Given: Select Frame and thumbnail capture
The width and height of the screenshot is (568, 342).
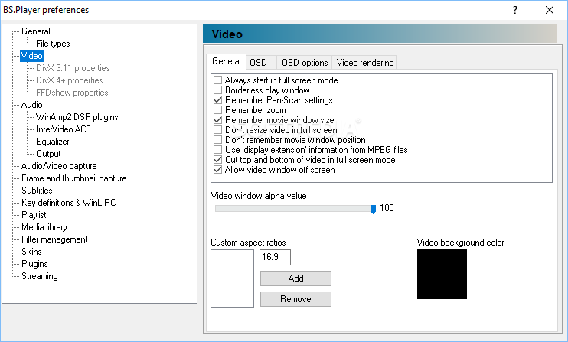Looking at the screenshot, I should pos(74,178).
